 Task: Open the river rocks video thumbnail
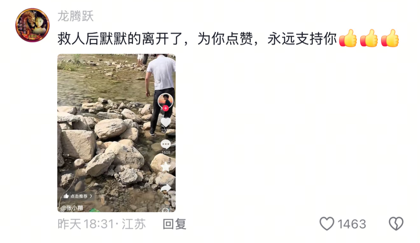coord(117,133)
